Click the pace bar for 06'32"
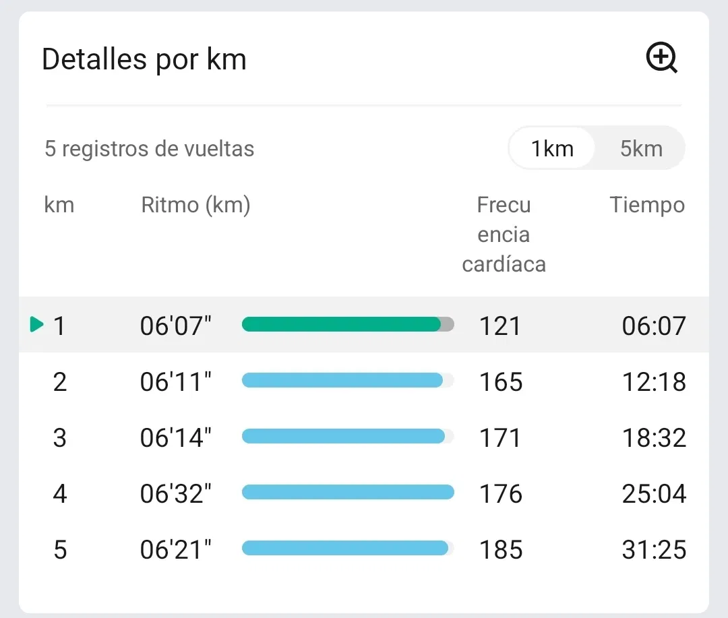Screen dimensions: 728x618 click(348, 492)
